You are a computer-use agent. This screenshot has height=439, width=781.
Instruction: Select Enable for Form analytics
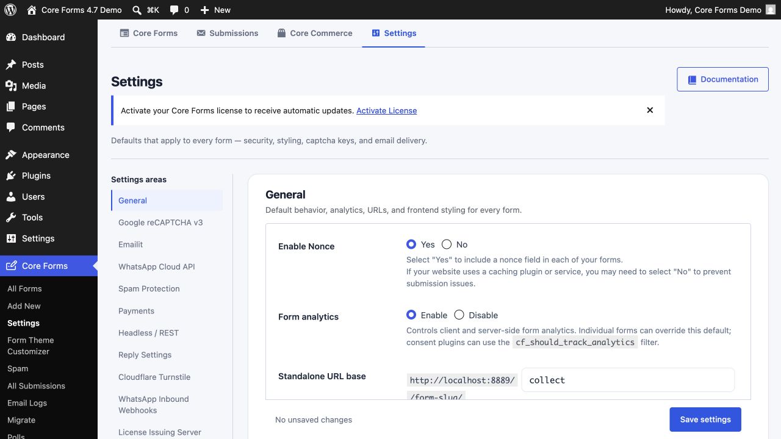pos(411,315)
